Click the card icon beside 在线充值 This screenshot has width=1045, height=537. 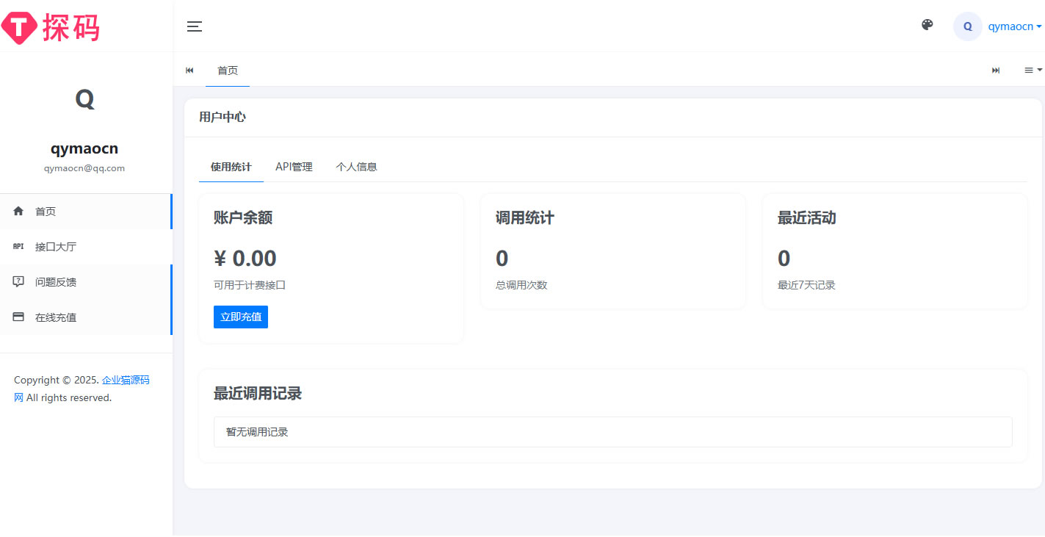19,317
